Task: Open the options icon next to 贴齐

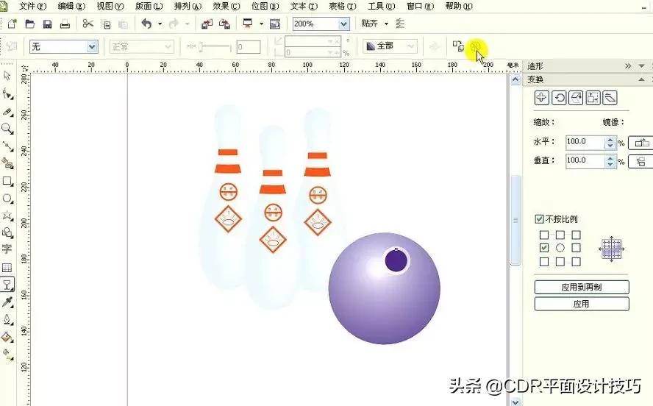Action: [x=400, y=24]
